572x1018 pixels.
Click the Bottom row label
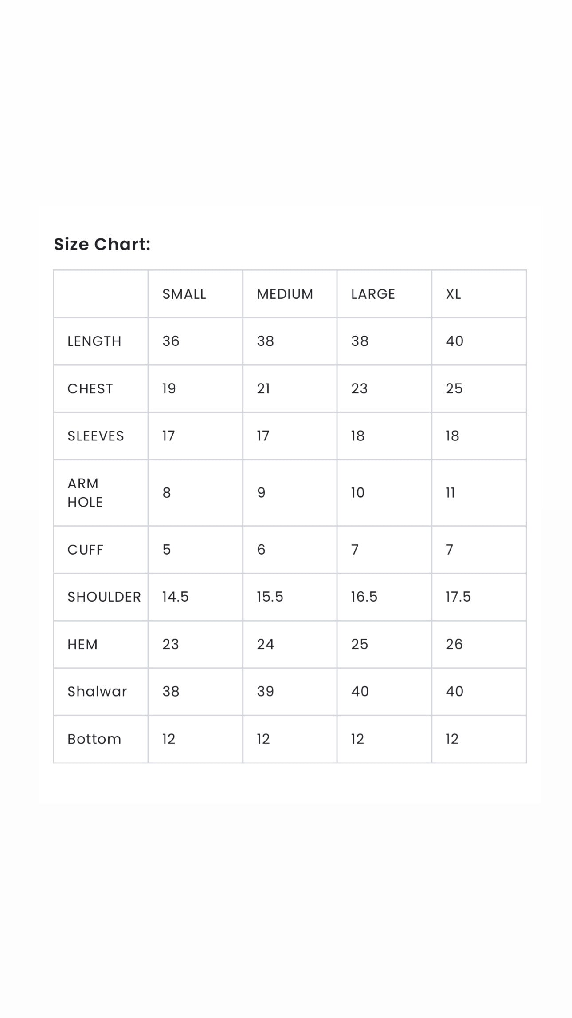tap(94, 739)
